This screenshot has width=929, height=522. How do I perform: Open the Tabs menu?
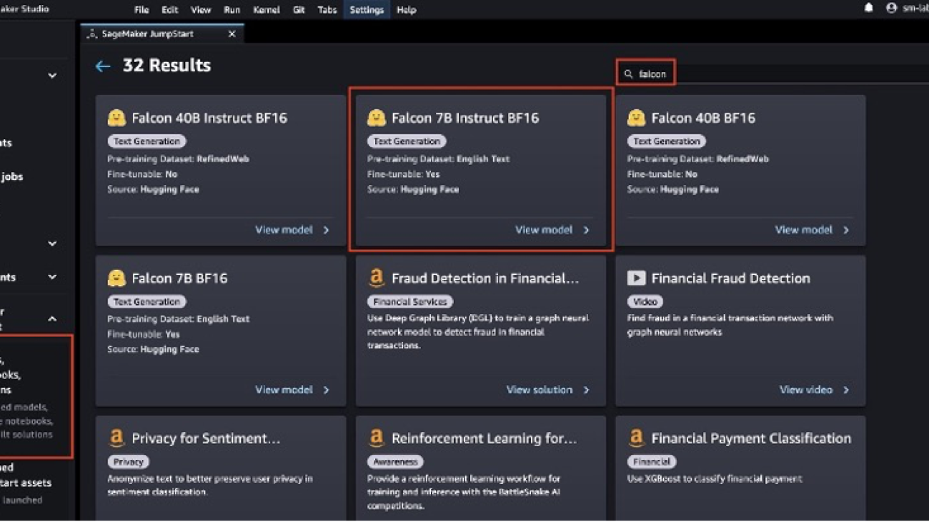(327, 10)
